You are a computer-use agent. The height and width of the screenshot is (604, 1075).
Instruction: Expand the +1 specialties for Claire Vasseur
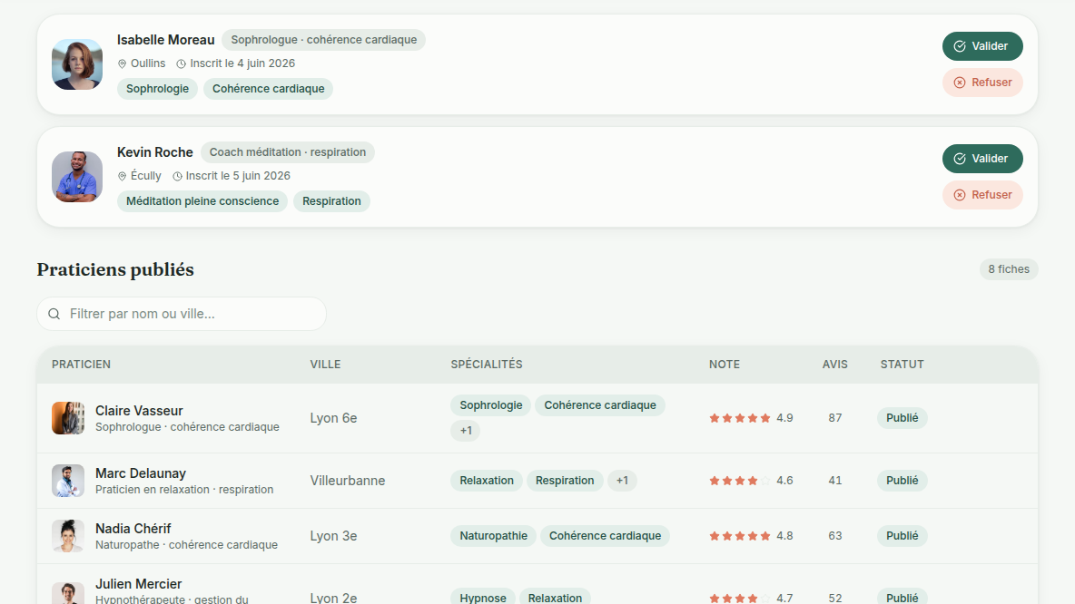(x=466, y=431)
